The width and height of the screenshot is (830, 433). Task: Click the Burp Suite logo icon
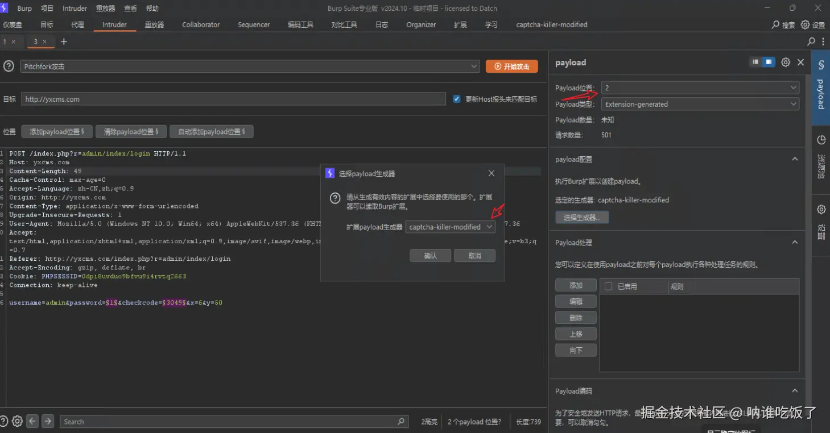pos(5,8)
